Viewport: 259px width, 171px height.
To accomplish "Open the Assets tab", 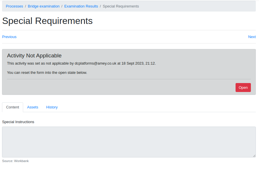I will [33, 107].
